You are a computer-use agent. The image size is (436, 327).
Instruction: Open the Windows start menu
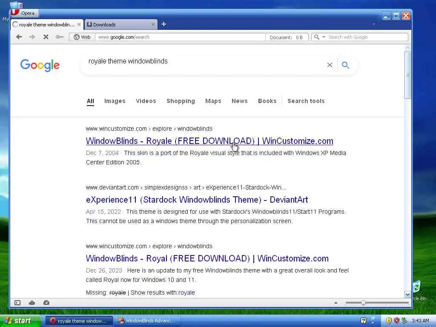click(x=20, y=321)
